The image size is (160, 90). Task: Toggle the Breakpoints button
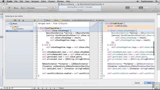coord(53,8)
